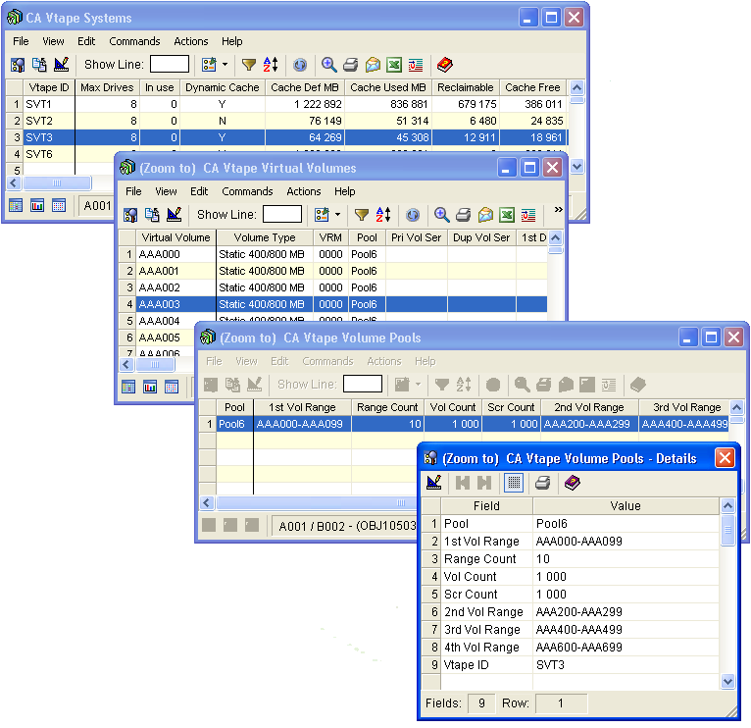The image size is (751, 728).
Task: Click scroll-up arrow in Virtual Volumes table scrollbar
Action: pyautogui.click(x=555, y=237)
